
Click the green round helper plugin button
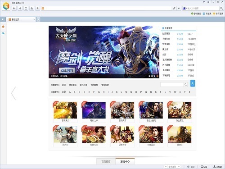[x=196, y=14]
